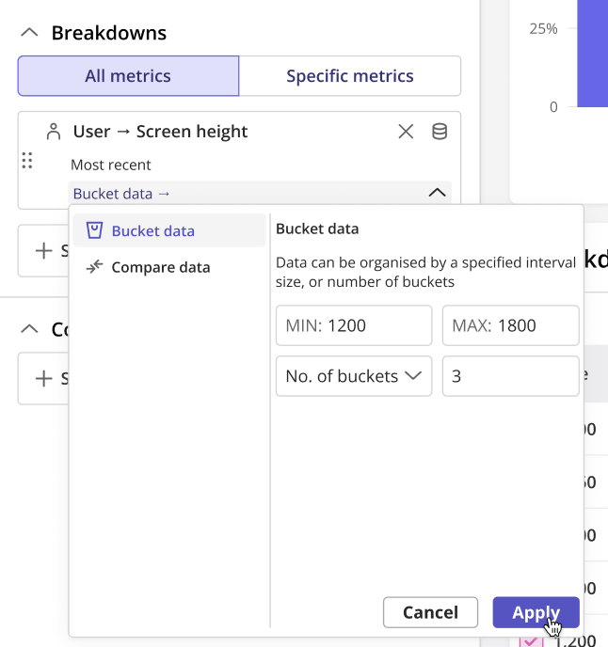This screenshot has height=647, width=608.
Task: Collapse the Breakdowns section chevron
Action: click(x=29, y=33)
